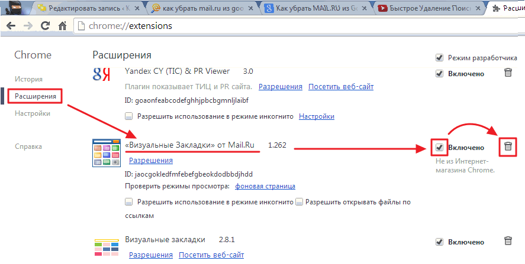525x264 pixels.
Task: Open the YouTube Быстрое Удаление tab
Action: [x=429, y=8]
